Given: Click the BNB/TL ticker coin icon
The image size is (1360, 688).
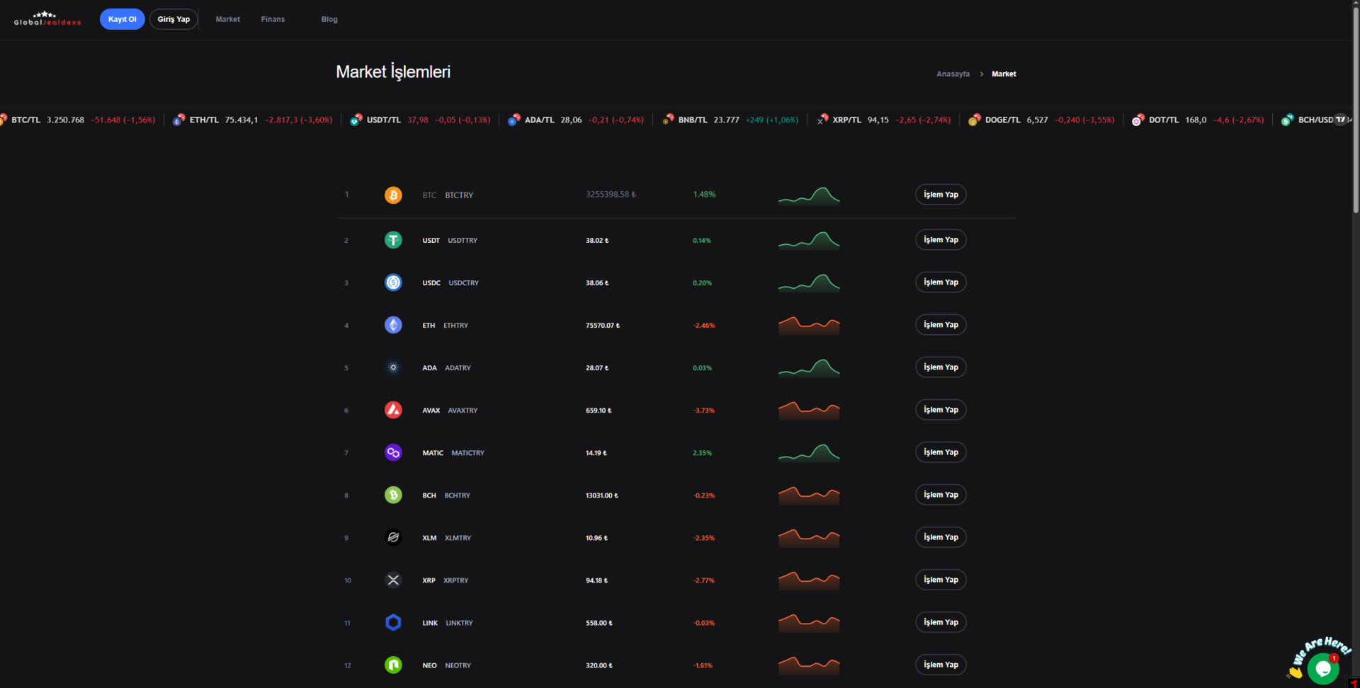Looking at the screenshot, I should pyautogui.click(x=667, y=120).
